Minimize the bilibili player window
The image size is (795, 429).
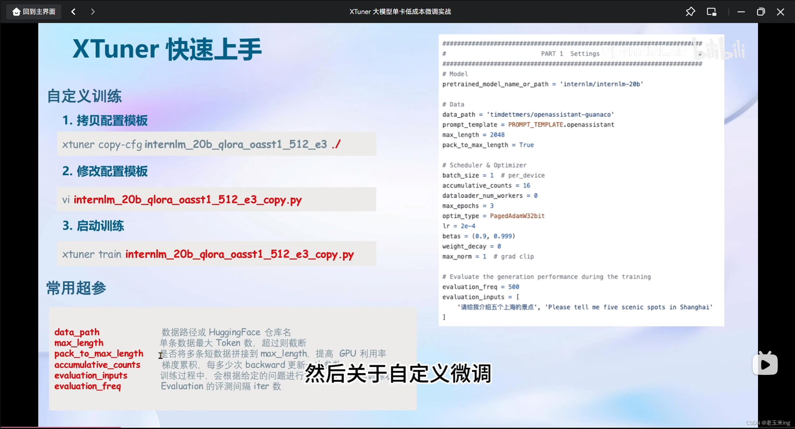(x=741, y=12)
